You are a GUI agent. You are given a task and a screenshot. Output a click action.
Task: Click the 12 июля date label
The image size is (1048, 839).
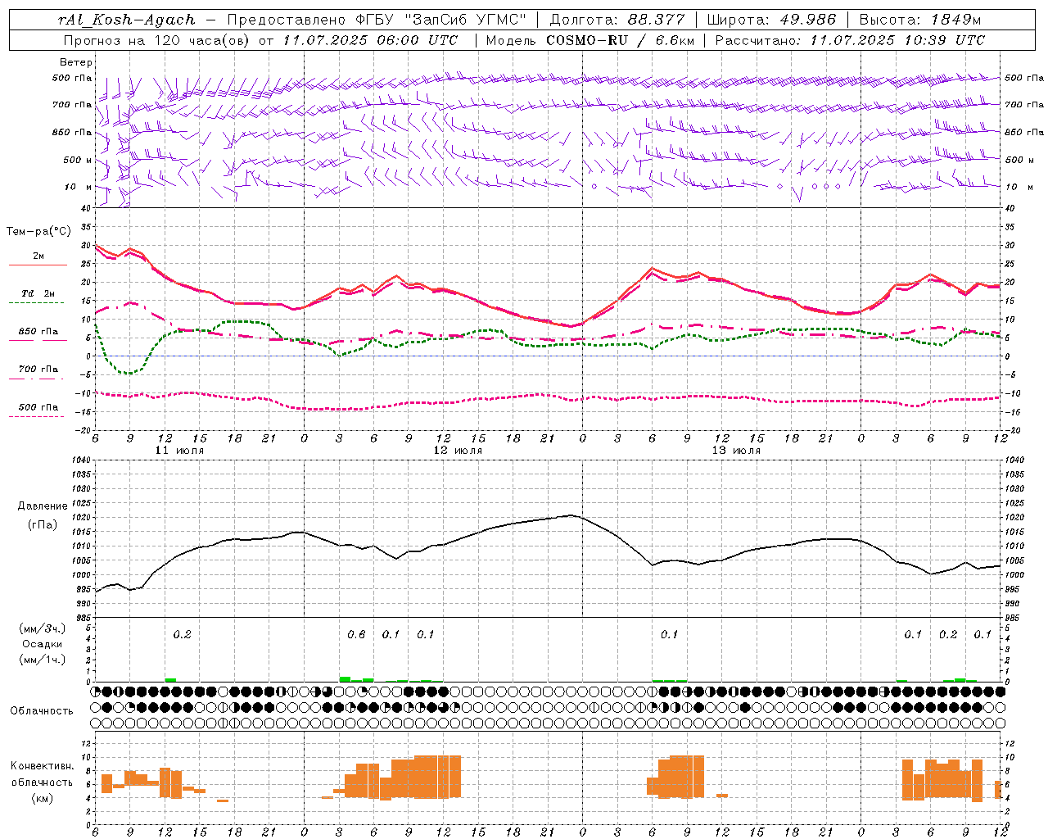[x=458, y=451]
